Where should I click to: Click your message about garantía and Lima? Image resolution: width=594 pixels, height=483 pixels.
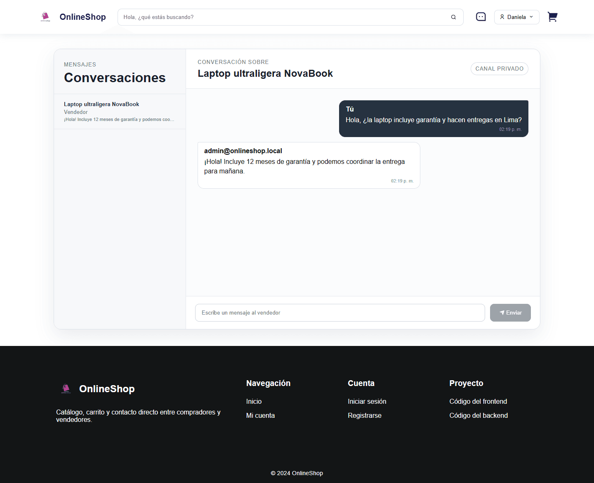tap(434, 118)
